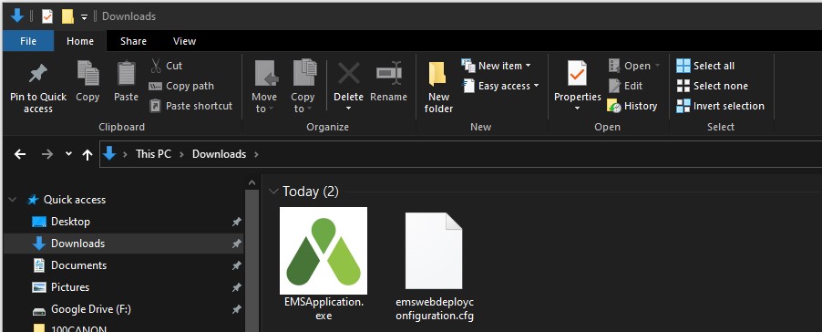Click the Copy ribbon icon
Viewport: 822px width, 332px height.
[87, 74]
